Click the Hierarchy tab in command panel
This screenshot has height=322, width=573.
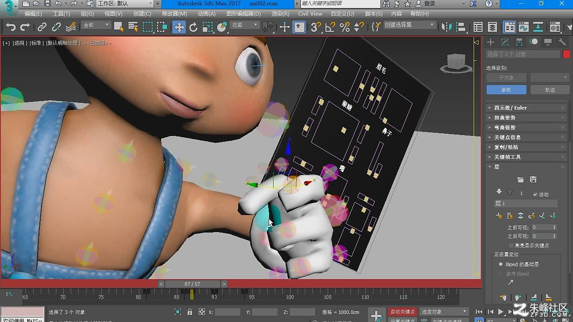point(519,42)
